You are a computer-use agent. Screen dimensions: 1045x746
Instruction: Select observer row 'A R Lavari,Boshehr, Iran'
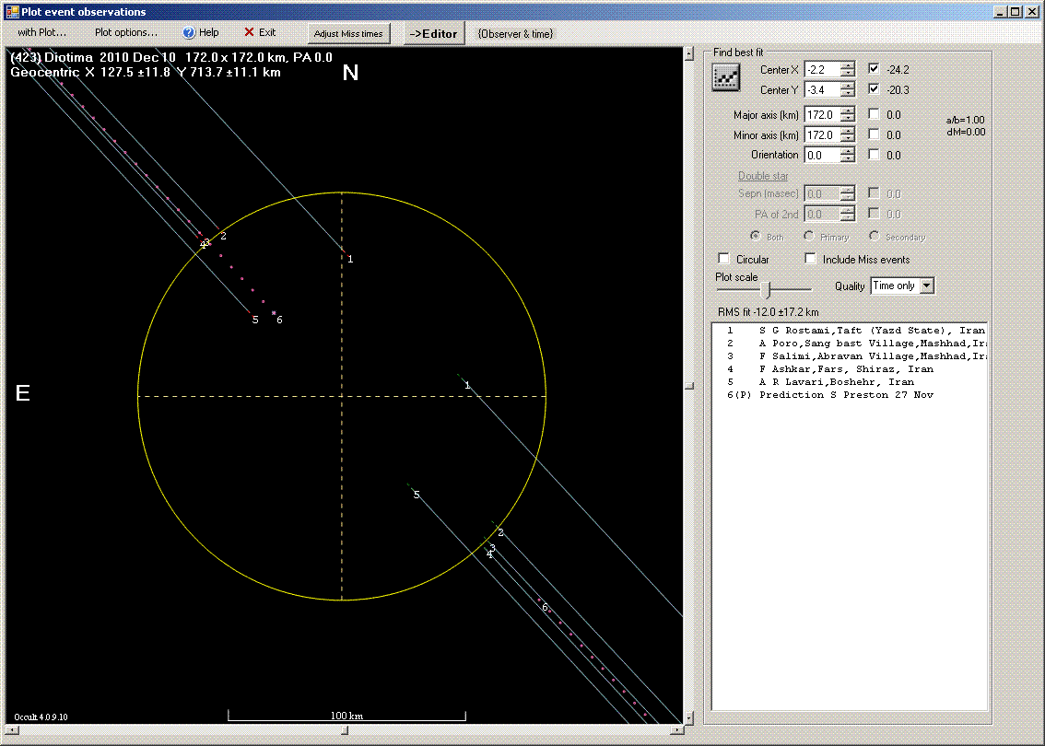[851, 381]
